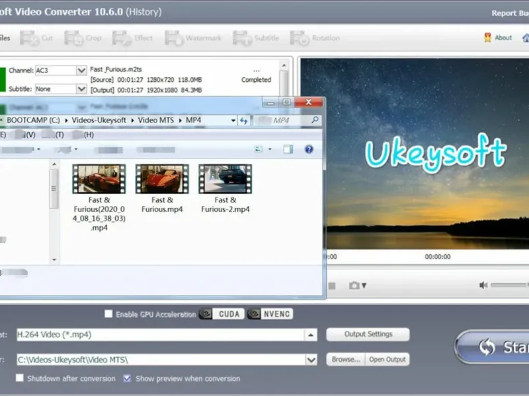Open the Channel AC3 dropdown
The width and height of the screenshot is (529, 396).
point(81,71)
